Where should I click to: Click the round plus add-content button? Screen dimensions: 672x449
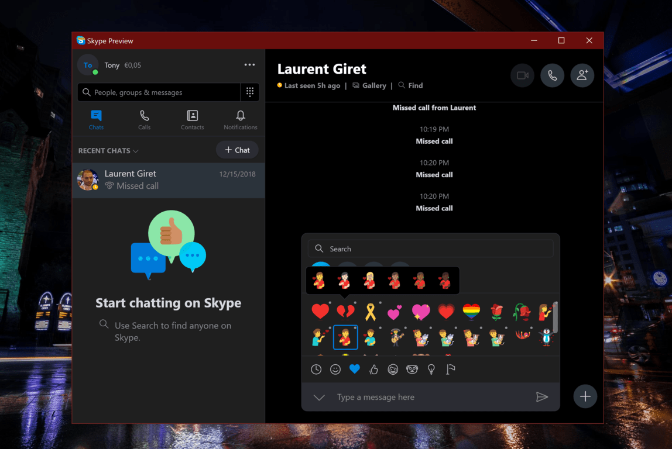(x=585, y=396)
